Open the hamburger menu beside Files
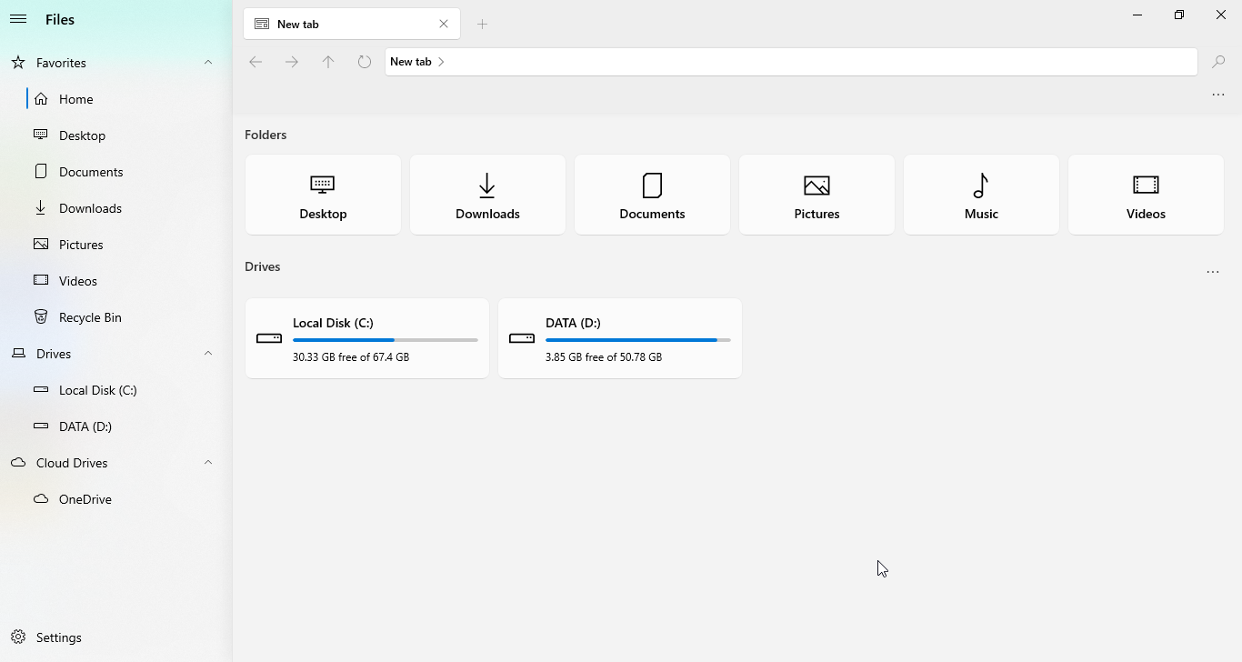Image resolution: width=1242 pixels, height=662 pixels. tap(18, 19)
